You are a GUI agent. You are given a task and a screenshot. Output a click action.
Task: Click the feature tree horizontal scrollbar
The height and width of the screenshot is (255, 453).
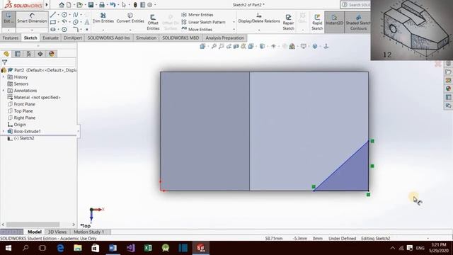coord(33,225)
